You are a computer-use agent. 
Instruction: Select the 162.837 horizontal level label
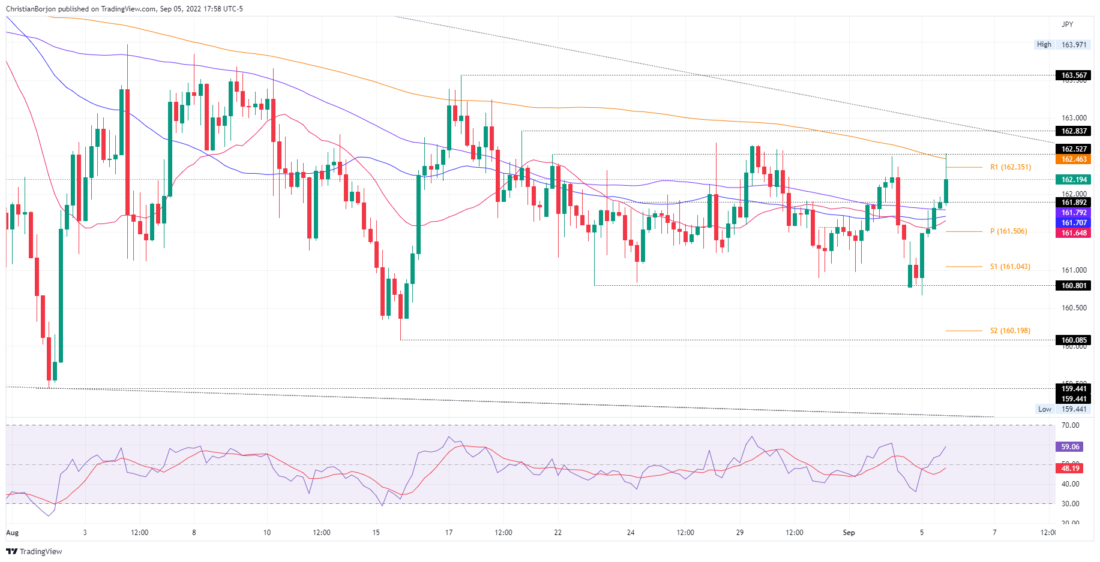pyautogui.click(x=1074, y=131)
